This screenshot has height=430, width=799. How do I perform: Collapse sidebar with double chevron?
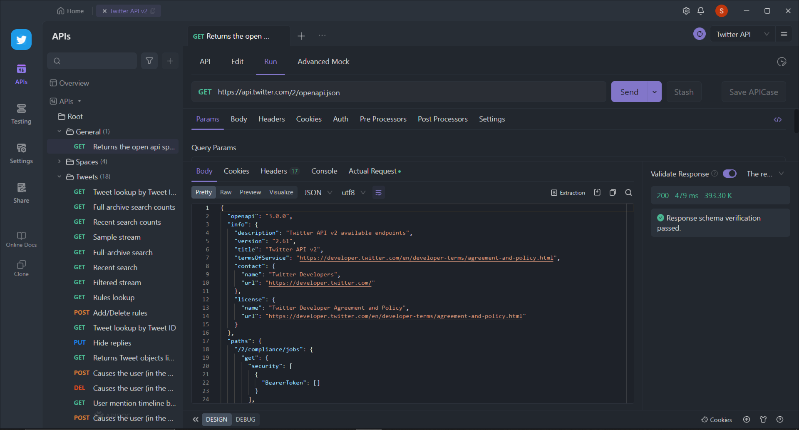point(196,419)
